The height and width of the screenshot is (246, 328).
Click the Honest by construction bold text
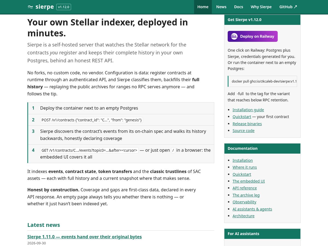[53, 190]
